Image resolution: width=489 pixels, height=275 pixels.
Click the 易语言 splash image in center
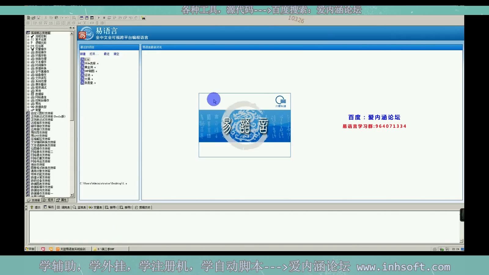[244, 125]
